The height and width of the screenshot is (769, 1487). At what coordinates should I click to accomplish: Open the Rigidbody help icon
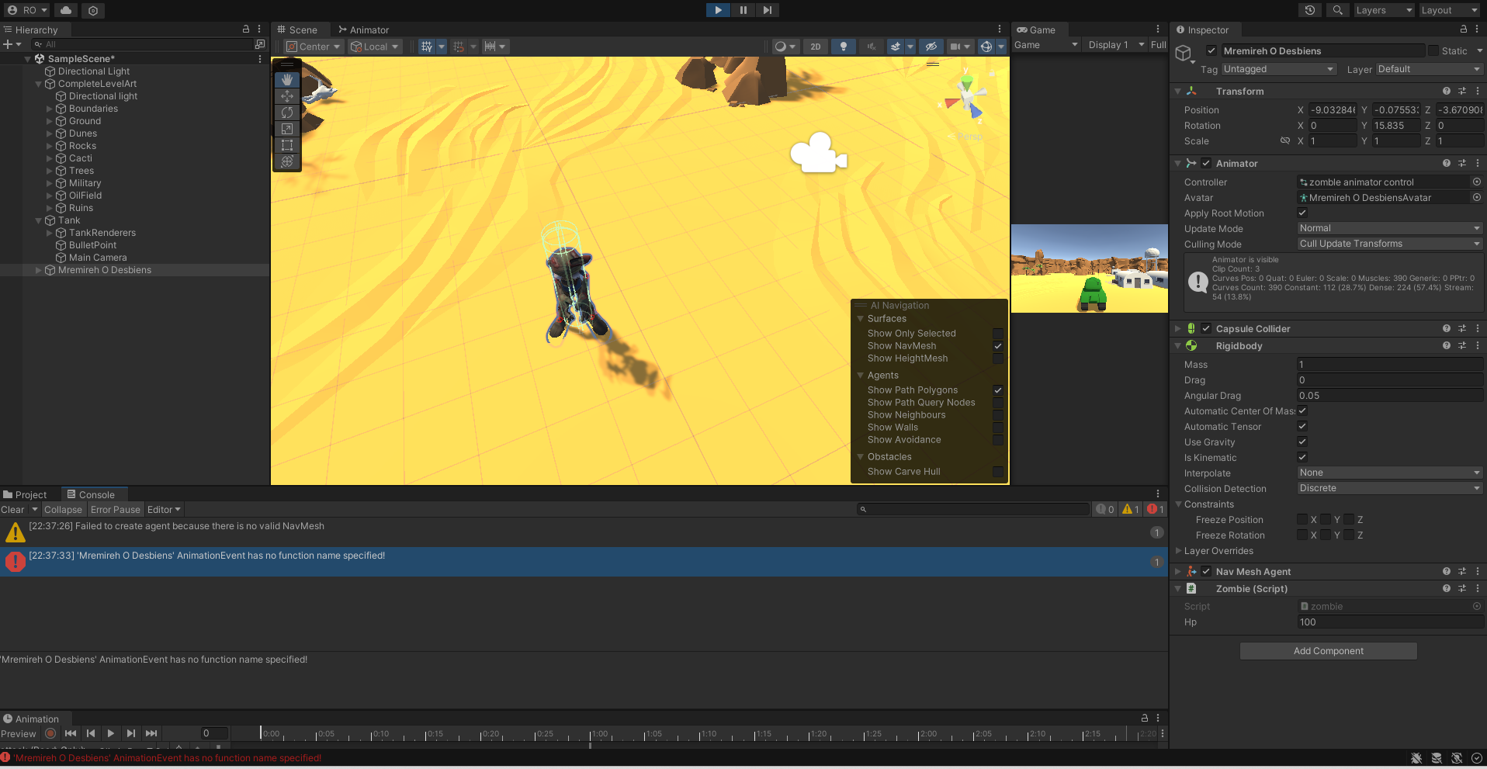(x=1447, y=345)
